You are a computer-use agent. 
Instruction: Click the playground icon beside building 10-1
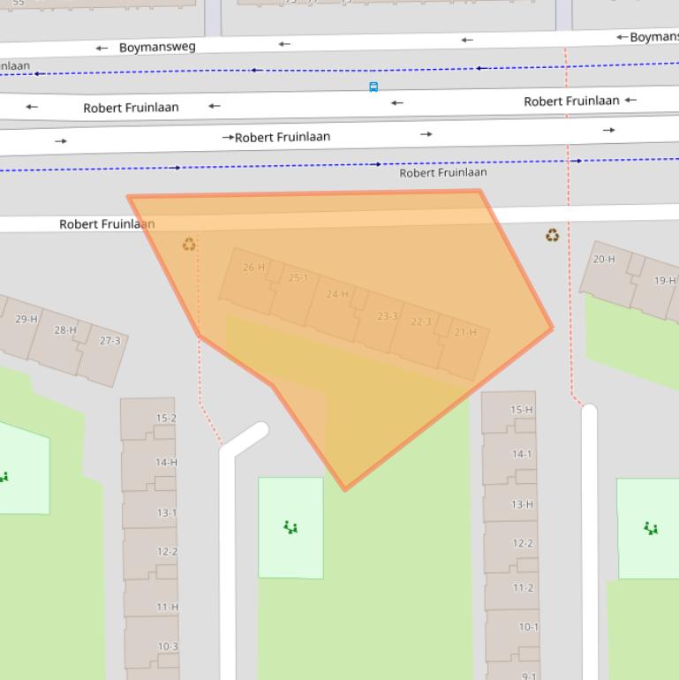tap(651, 528)
